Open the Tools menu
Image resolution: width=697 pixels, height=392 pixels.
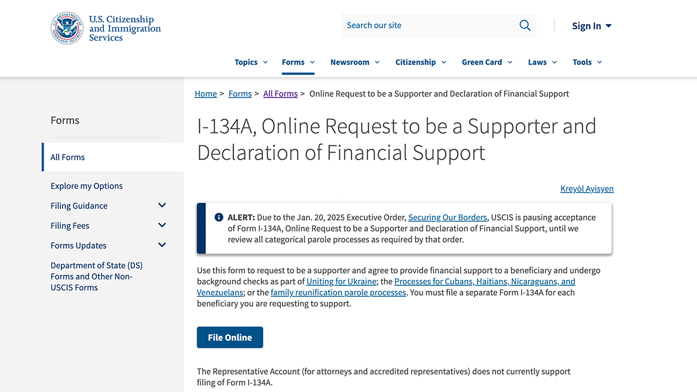pos(587,62)
